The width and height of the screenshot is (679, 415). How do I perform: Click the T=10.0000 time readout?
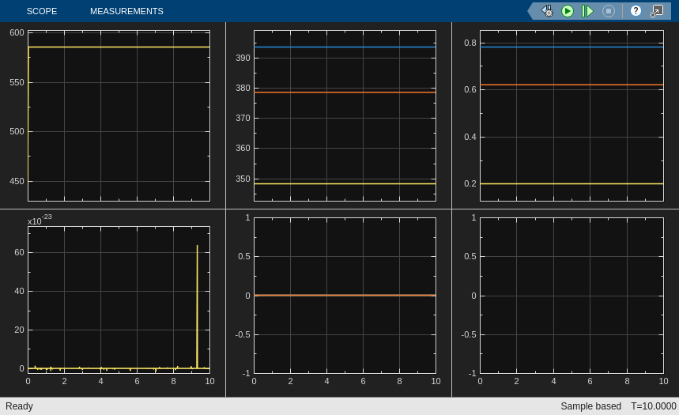pos(653,406)
